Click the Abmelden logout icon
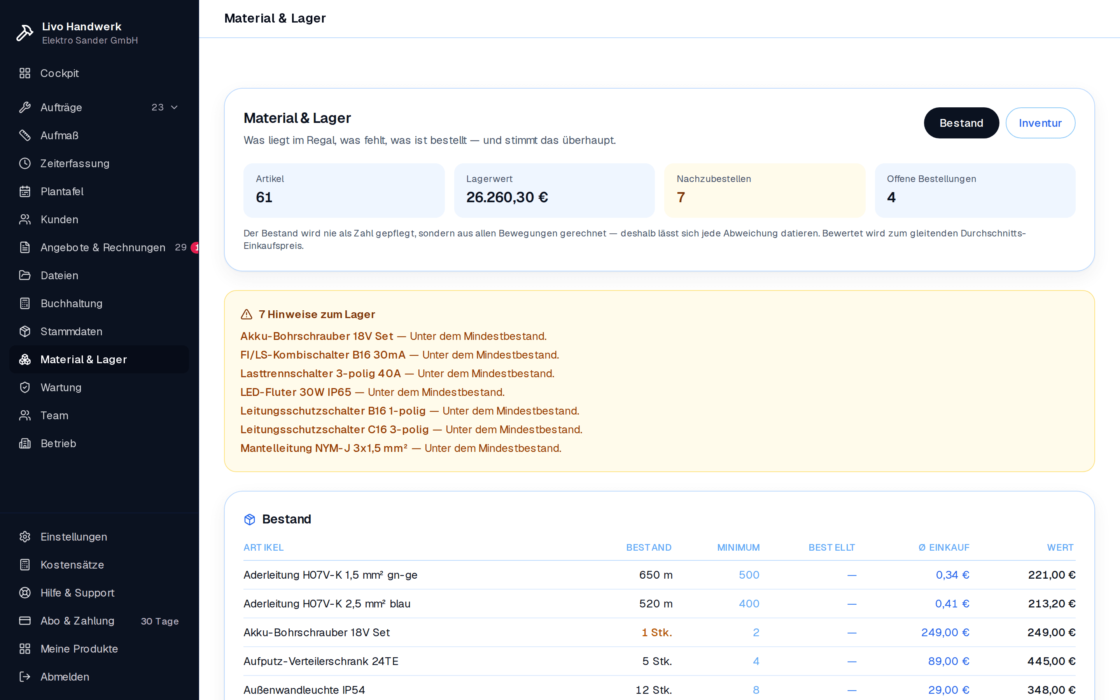The width and height of the screenshot is (1120, 700). tap(25, 677)
